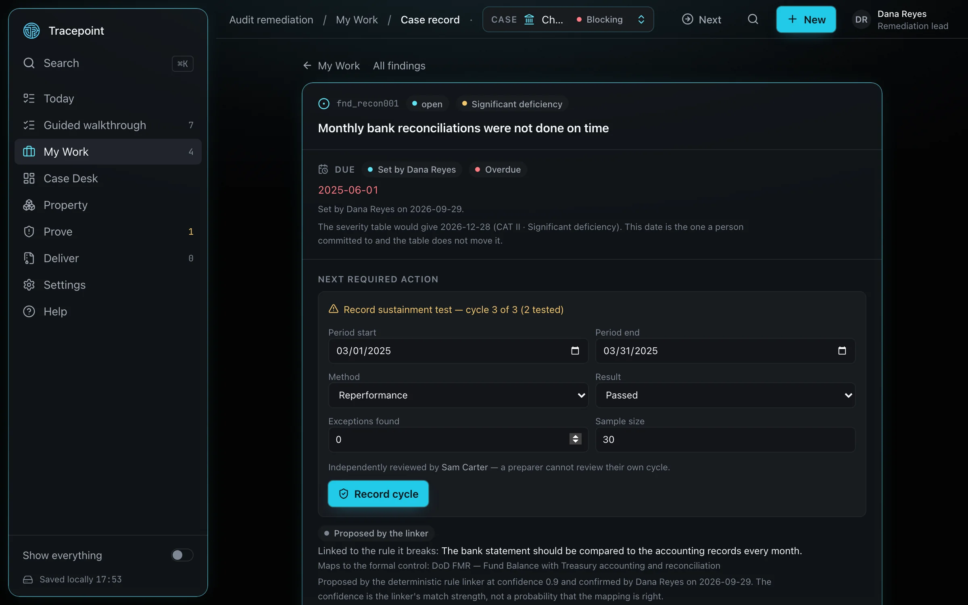
Task: Open Today in the sidebar
Action: pyautogui.click(x=108, y=98)
